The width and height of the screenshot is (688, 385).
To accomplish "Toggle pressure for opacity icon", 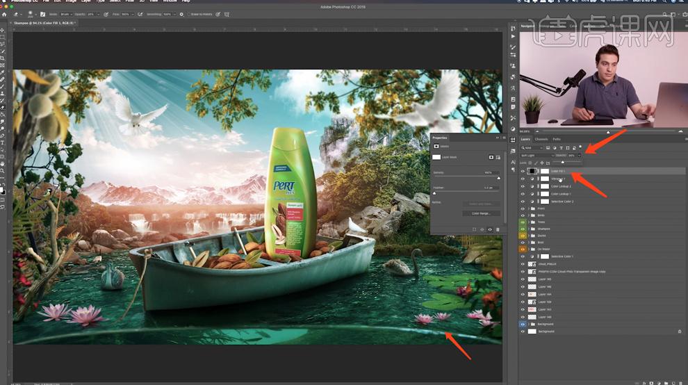I will tap(106, 15).
